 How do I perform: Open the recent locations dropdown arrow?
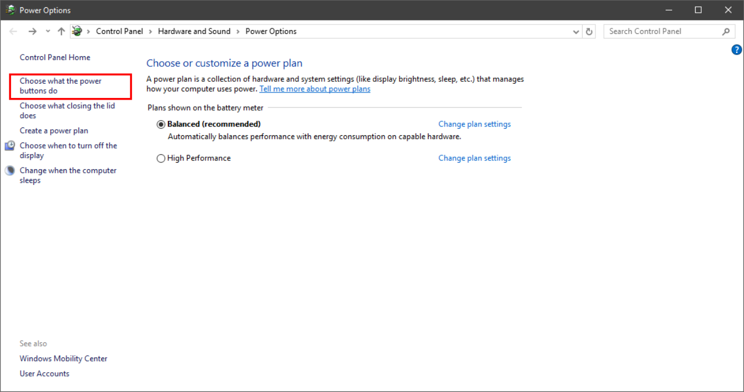click(x=48, y=32)
